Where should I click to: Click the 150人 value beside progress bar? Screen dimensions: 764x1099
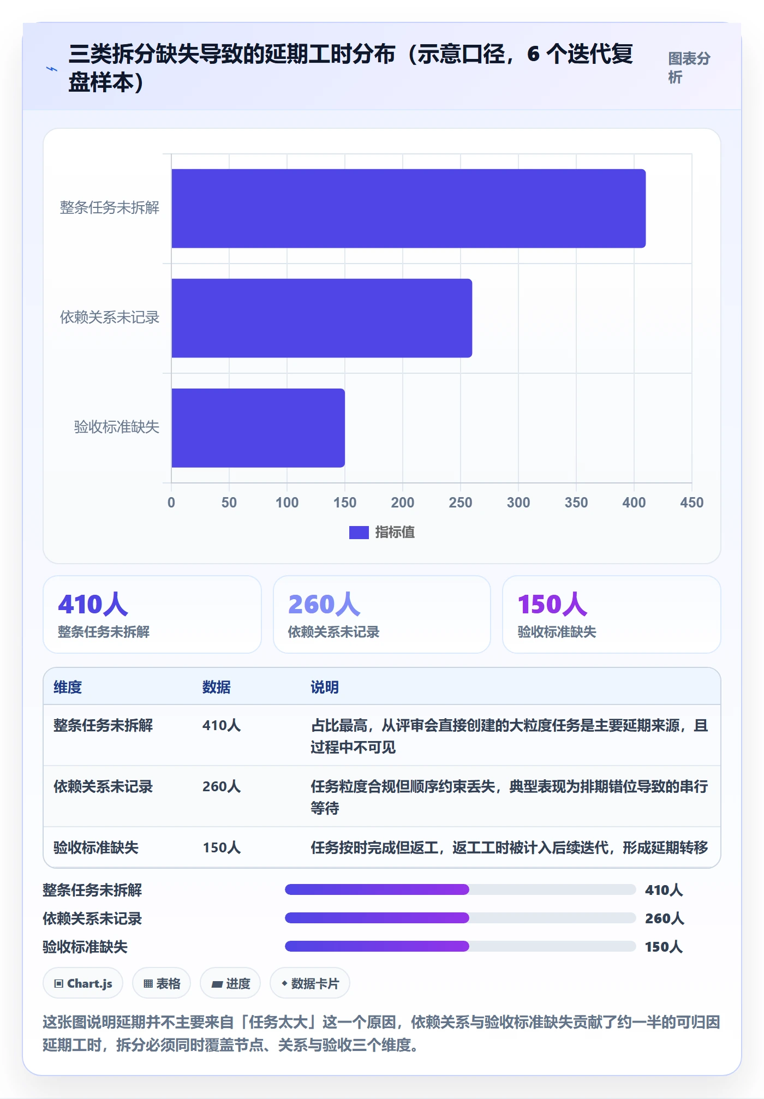[664, 947]
